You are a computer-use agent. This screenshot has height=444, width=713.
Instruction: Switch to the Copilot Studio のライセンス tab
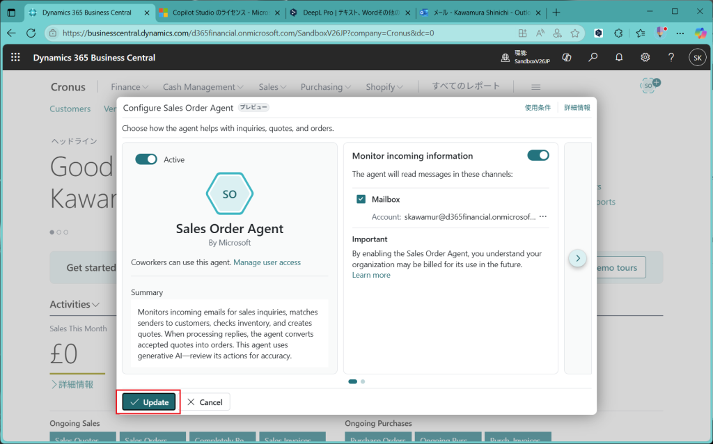pyautogui.click(x=221, y=13)
